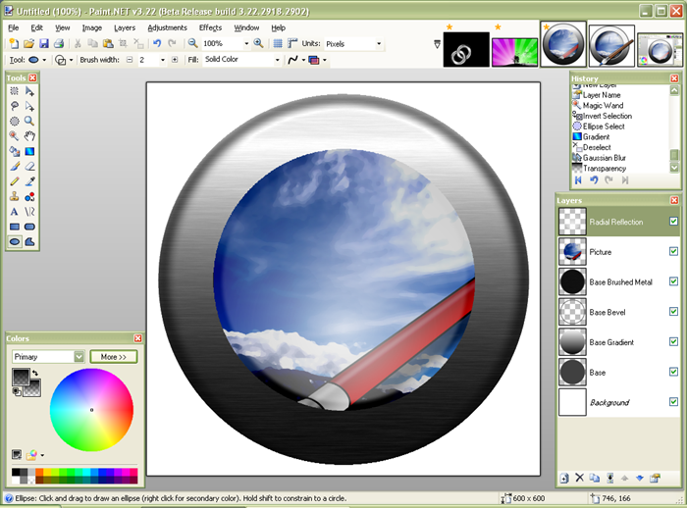Open the Units dropdown

(379, 43)
